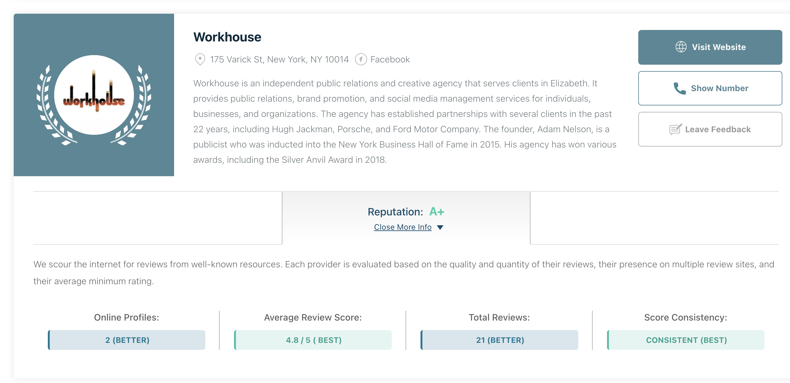Click the feedback pencil note icon

pos(676,129)
